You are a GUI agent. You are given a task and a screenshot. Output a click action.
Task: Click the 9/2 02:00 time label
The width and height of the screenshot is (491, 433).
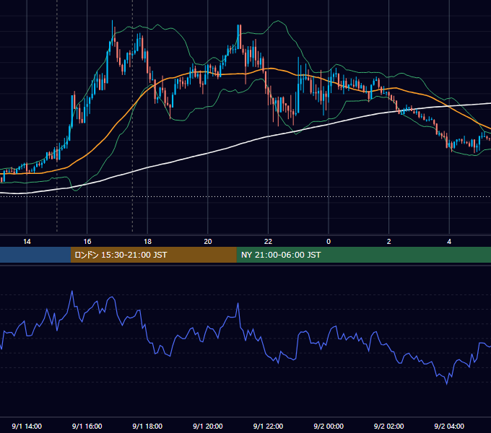pos(389,426)
